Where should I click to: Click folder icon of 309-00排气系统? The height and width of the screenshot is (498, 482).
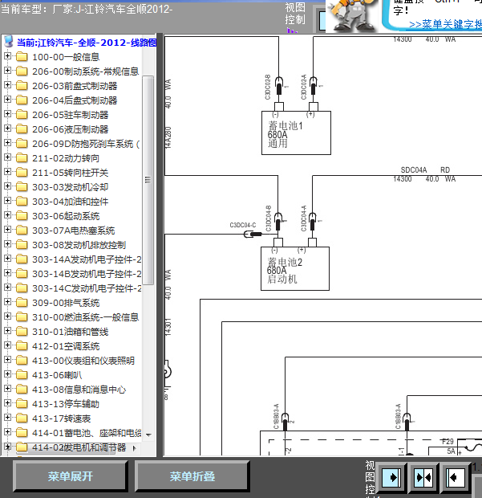click(22, 302)
